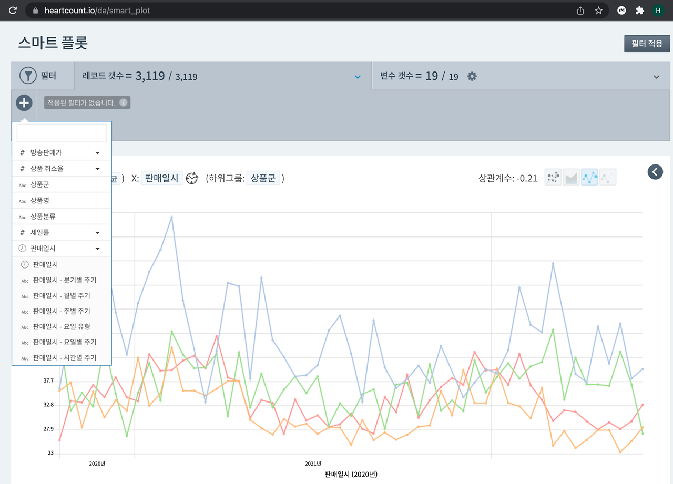Expand the 상품 취소율 dropdown arrow

click(x=98, y=169)
